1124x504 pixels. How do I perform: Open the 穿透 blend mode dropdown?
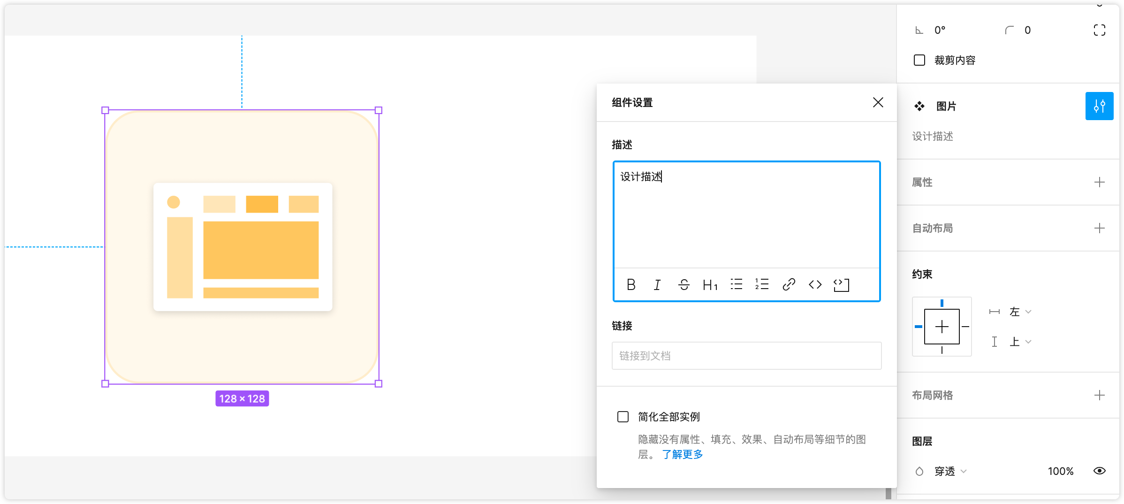(950, 471)
